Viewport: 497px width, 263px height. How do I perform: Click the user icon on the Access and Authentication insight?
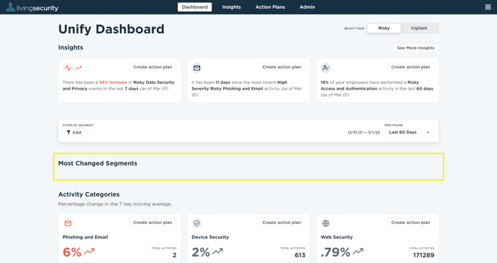click(x=326, y=67)
